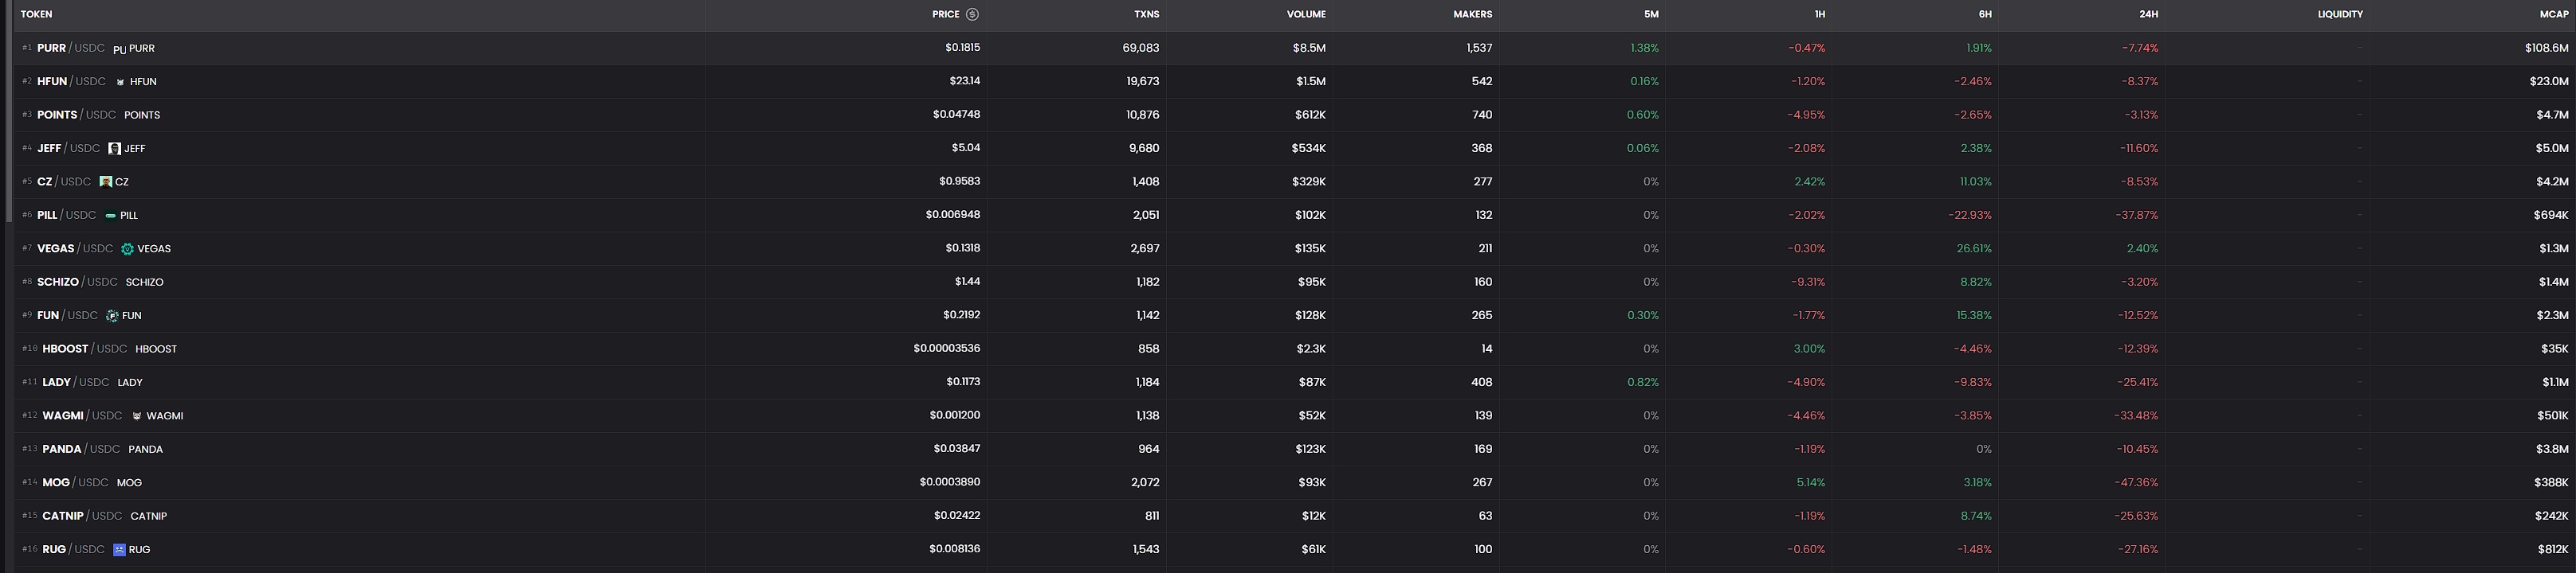This screenshot has width=2576, height=573.
Task: Click the teal VEGAS token icon
Action: (127, 248)
